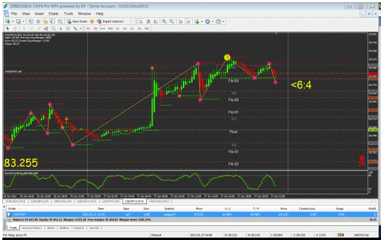Expand the Periods dropdown arrow

pos(212,21)
